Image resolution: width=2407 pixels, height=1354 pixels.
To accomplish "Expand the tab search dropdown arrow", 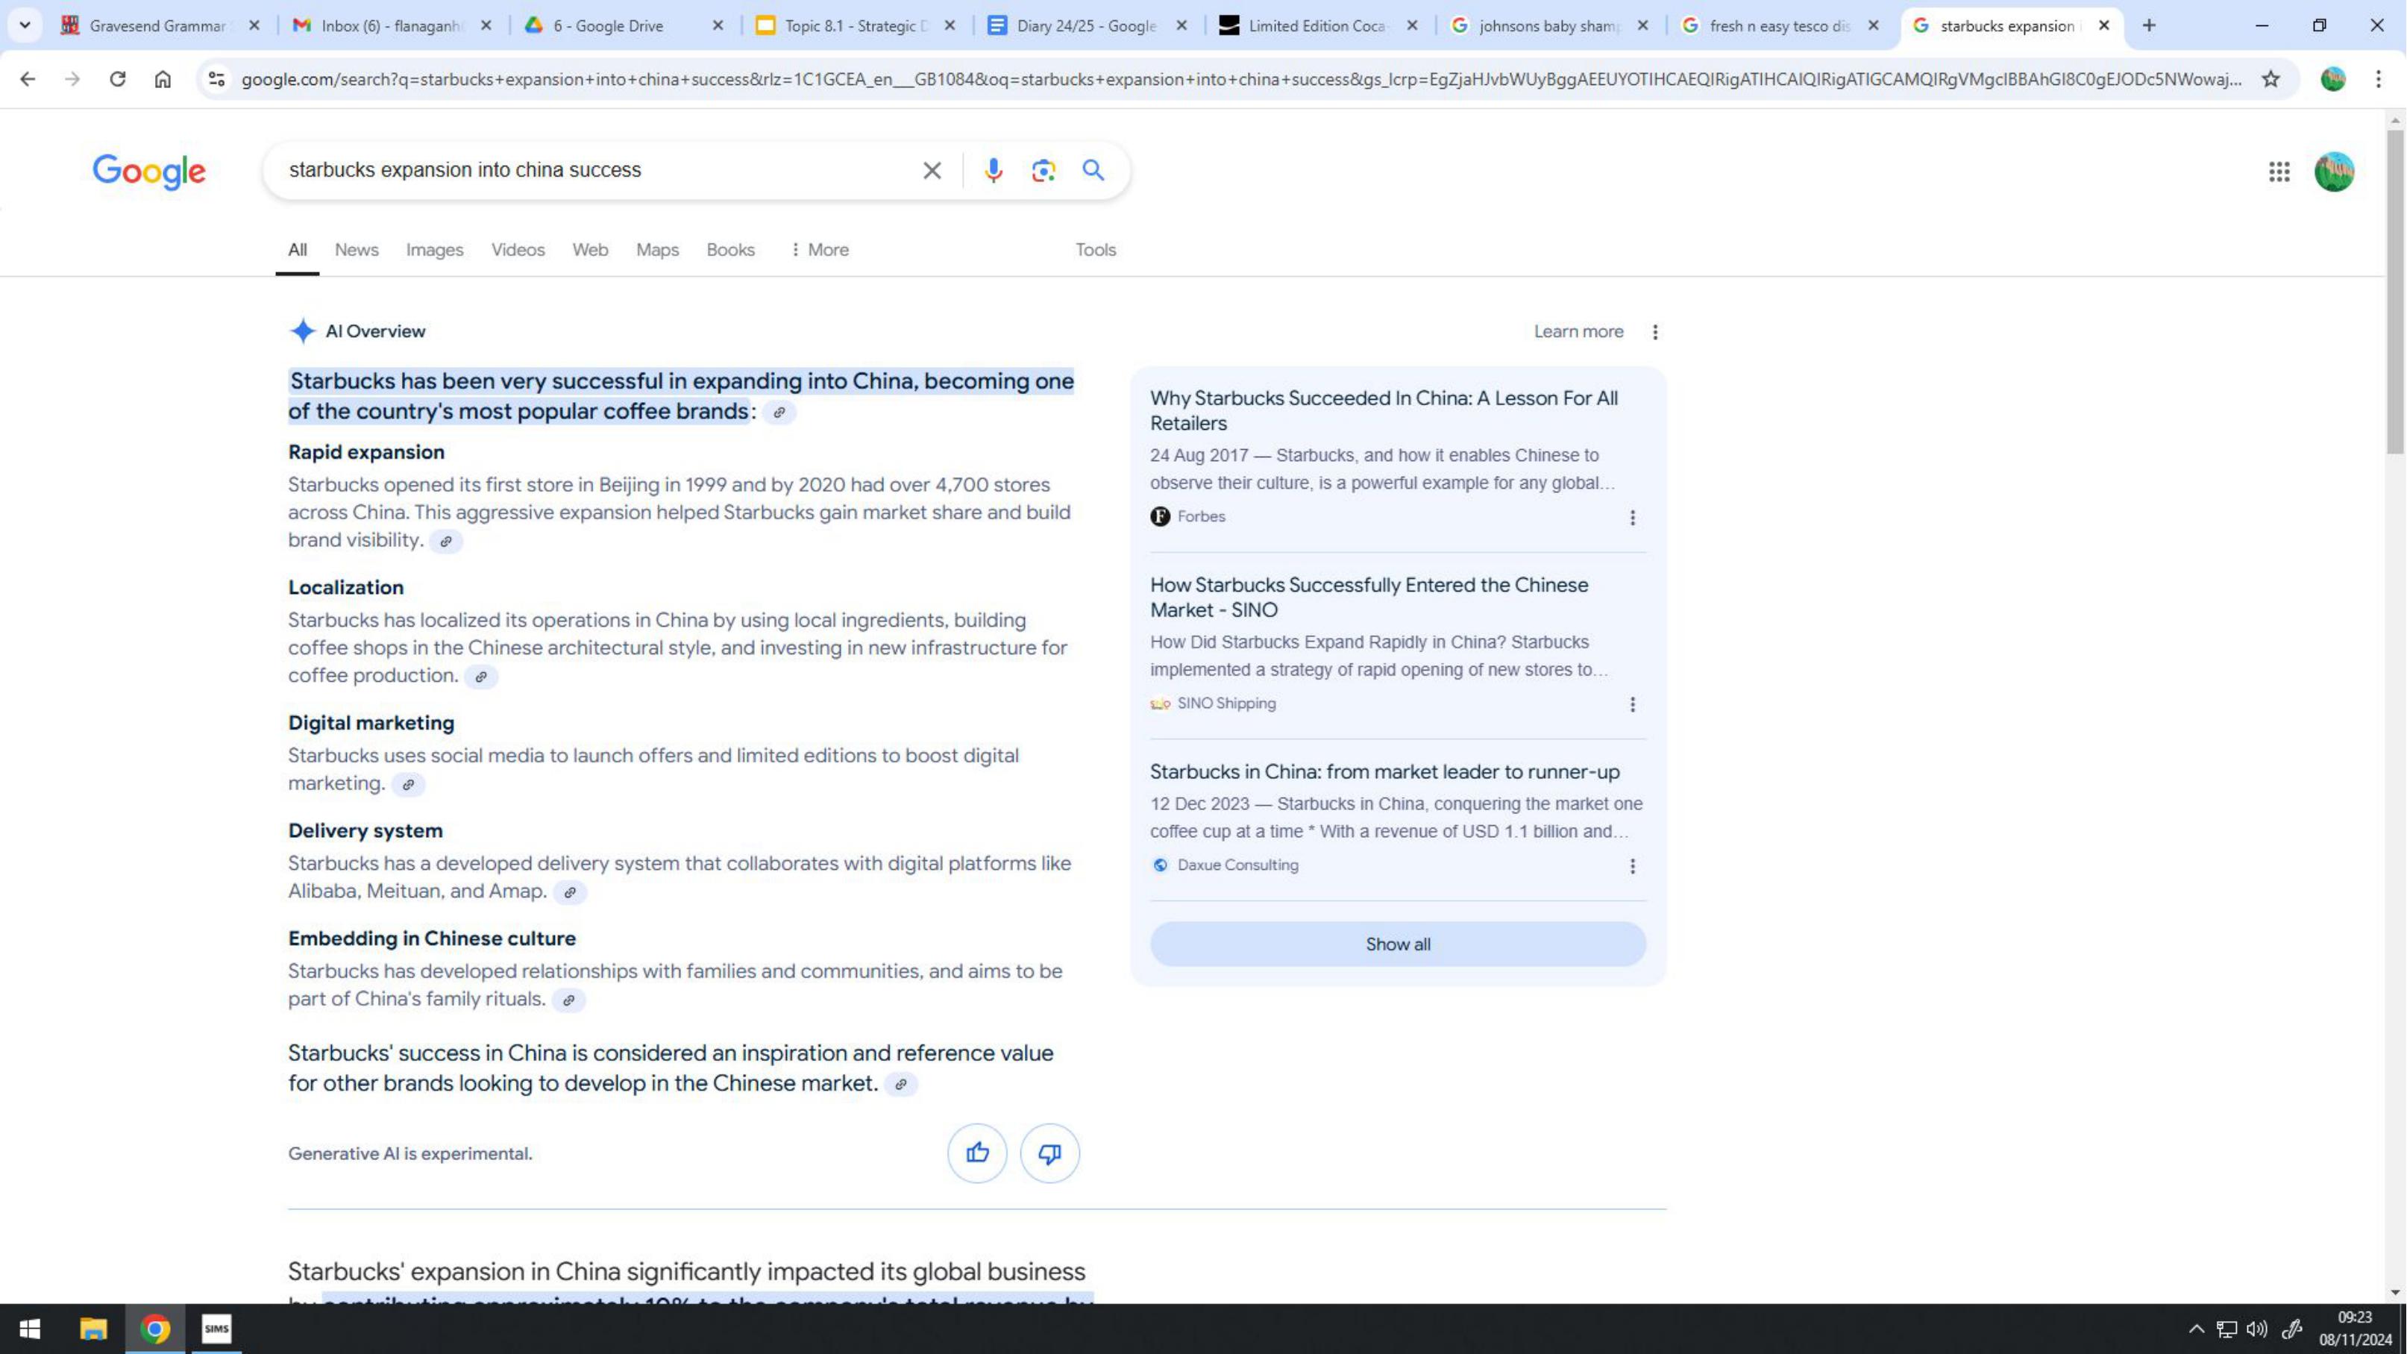I will [25, 25].
